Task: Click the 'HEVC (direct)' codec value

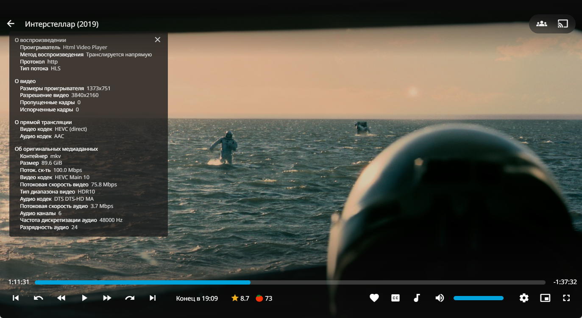Action: coord(71,129)
